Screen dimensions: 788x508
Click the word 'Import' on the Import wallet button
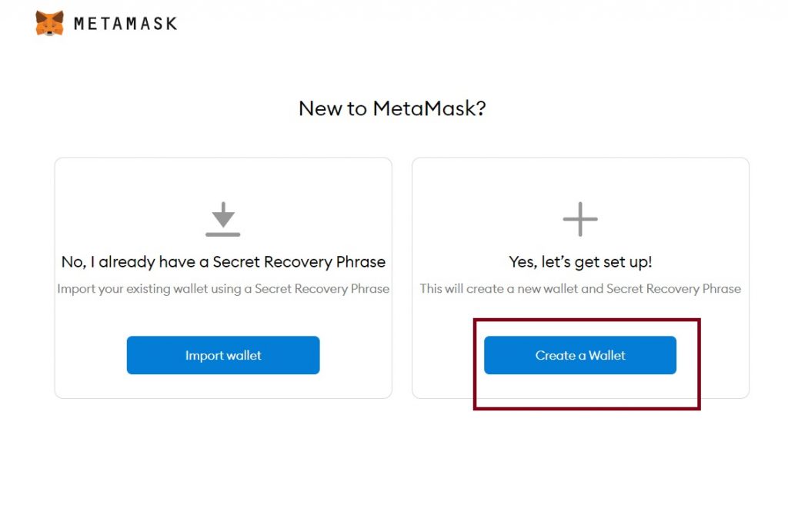(203, 355)
